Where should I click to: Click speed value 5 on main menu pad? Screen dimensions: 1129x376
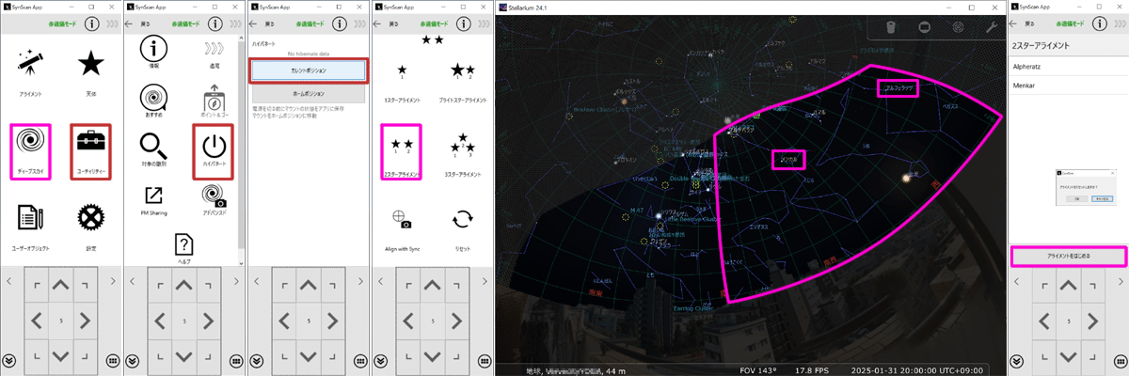(60, 321)
